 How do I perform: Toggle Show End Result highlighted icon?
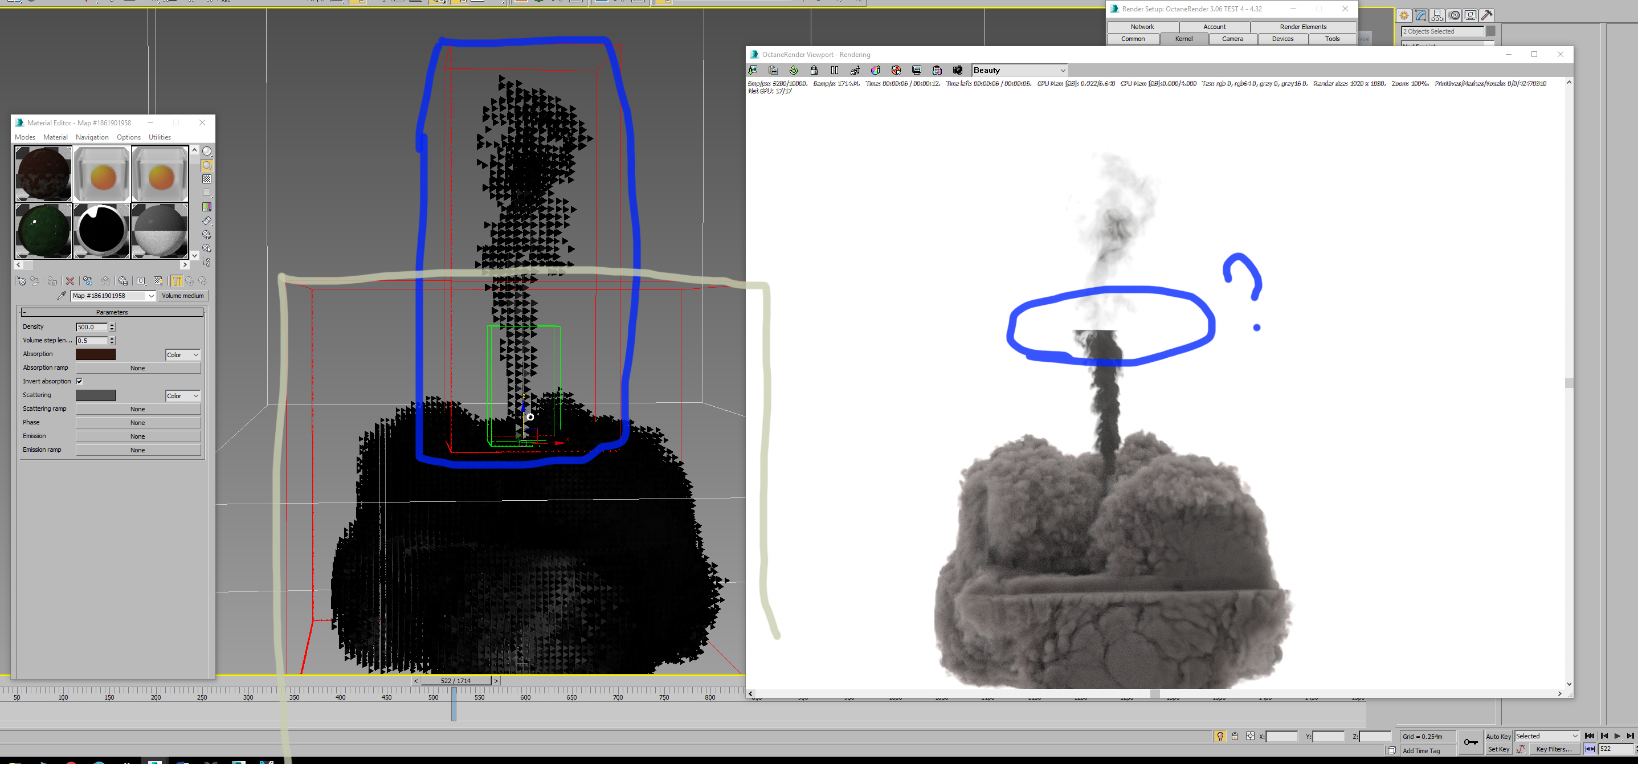(177, 281)
